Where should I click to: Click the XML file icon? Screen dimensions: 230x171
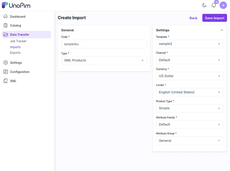tap(5, 81)
